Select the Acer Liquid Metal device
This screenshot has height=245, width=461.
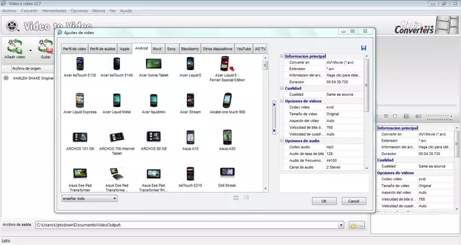117,103
